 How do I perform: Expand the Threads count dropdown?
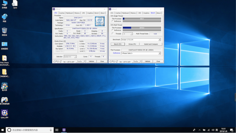pyautogui.click(x=131, y=34)
